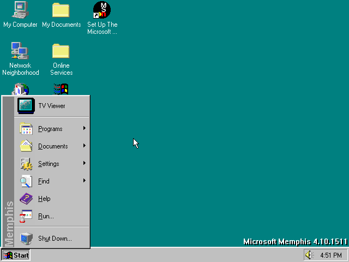Click the Programs folder icon

(26, 129)
